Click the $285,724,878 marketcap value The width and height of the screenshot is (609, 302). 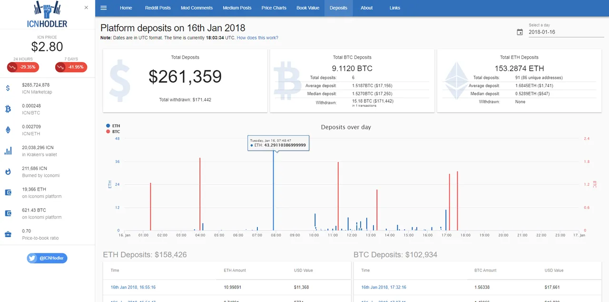(x=36, y=85)
